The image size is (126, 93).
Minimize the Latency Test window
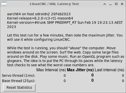pyautogui.click(x=110, y=4)
